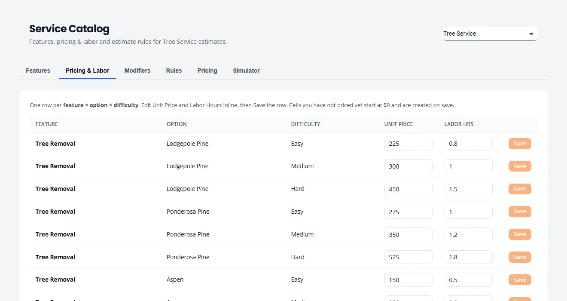The image size is (567, 301).
Task: Switch to the Simulator tab
Action: coord(247,71)
